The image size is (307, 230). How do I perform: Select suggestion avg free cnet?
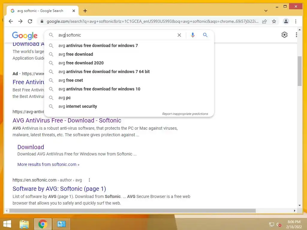(129, 80)
